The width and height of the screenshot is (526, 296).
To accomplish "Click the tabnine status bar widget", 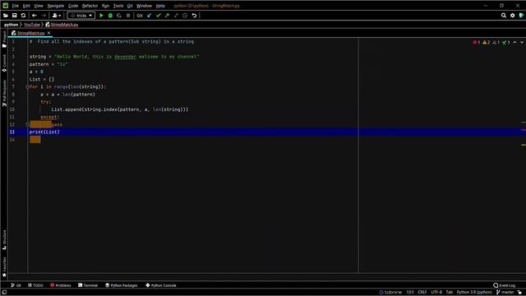I will tap(390, 293).
